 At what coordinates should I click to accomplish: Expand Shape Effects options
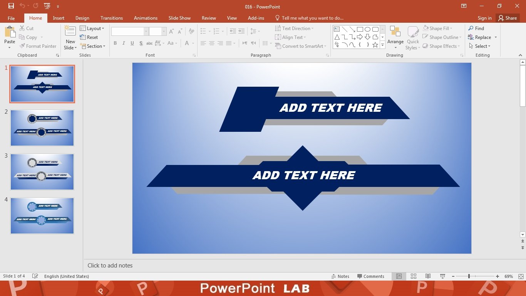441,46
